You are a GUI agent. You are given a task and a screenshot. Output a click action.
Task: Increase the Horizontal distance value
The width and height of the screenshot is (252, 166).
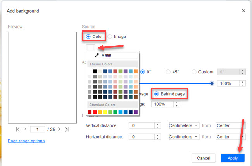[x=157, y=135]
